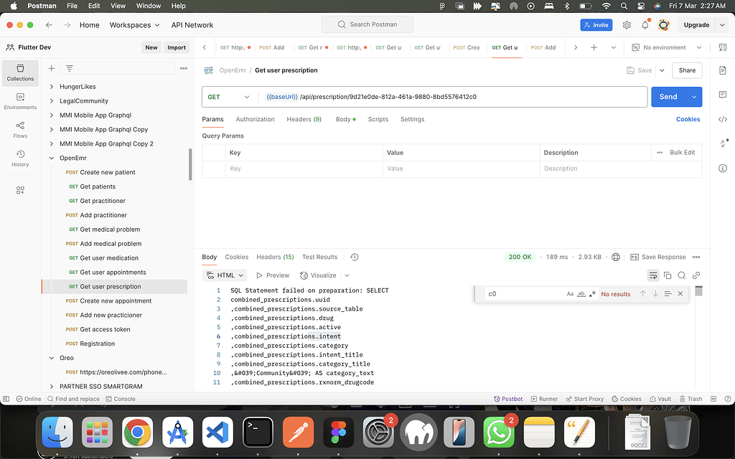735x459 pixels.
Task: Open the Comments panel
Action: (x=724, y=94)
